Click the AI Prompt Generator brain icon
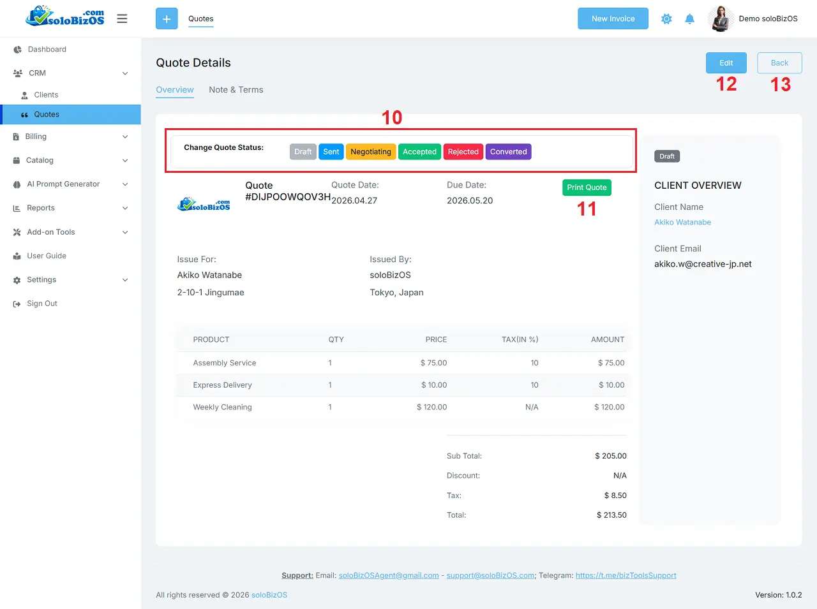This screenshot has height=609, width=817. pyautogui.click(x=17, y=184)
